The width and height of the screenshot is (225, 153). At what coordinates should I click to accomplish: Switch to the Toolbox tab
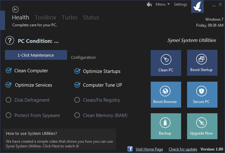pos(45,18)
